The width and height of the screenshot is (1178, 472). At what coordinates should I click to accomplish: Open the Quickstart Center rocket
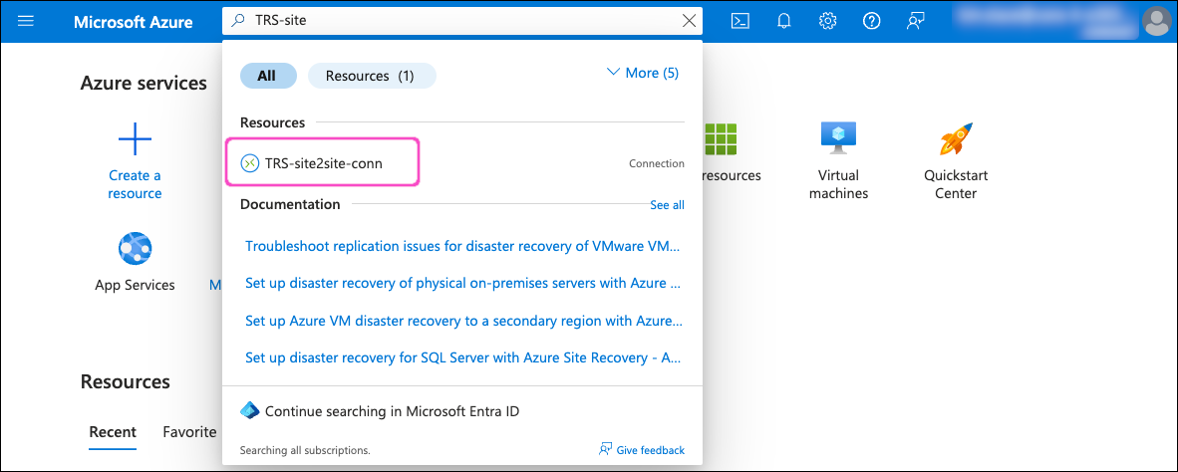click(x=955, y=139)
